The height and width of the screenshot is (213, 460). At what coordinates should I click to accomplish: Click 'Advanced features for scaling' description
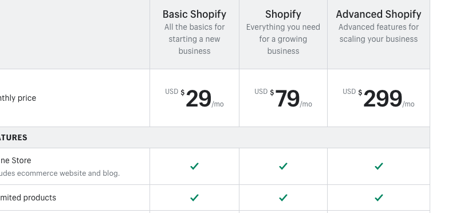point(379,33)
